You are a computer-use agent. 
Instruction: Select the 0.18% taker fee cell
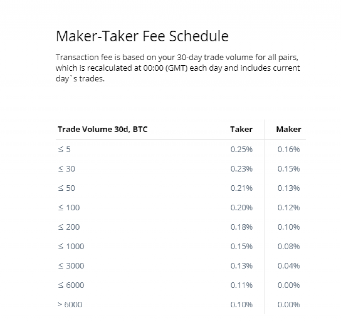(x=241, y=227)
